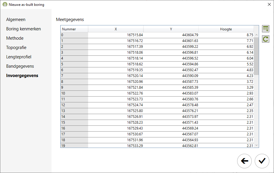
Task: Close the Nieuwe as-built boring dialog
Action: click(269, 5)
